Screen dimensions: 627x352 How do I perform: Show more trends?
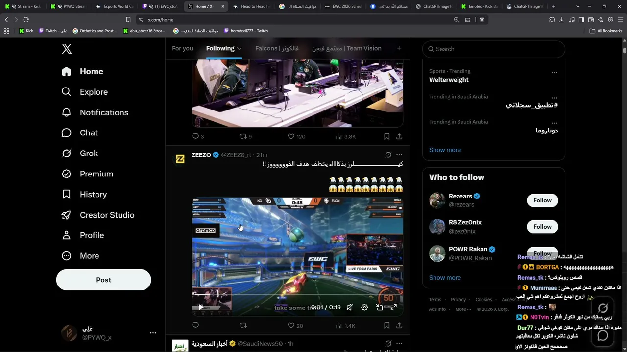tap(445, 150)
